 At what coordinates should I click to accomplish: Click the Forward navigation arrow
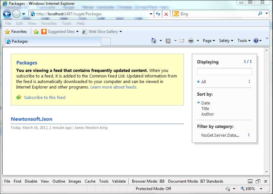16,14
